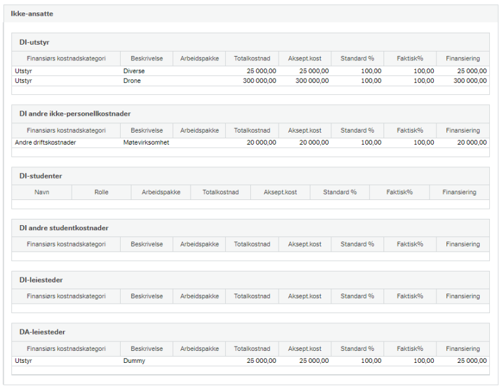Viewport: 503px width, 388px height.
Task: Click Totalkostnad 25 000,00 in Diverse row
Action: point(262,71)
